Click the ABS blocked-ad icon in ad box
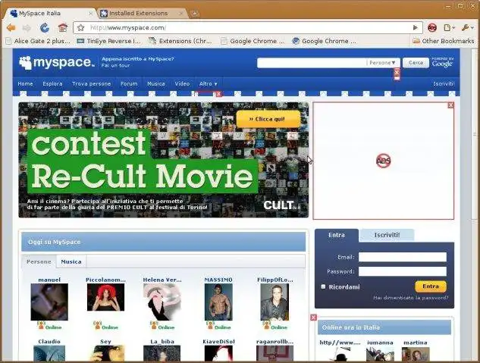480x363 pixels. (383, 161)
